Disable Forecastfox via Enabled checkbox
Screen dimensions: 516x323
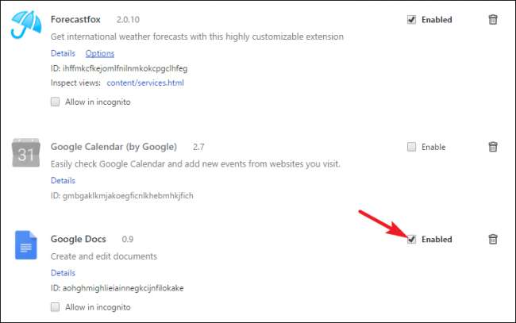click(411, 20)
